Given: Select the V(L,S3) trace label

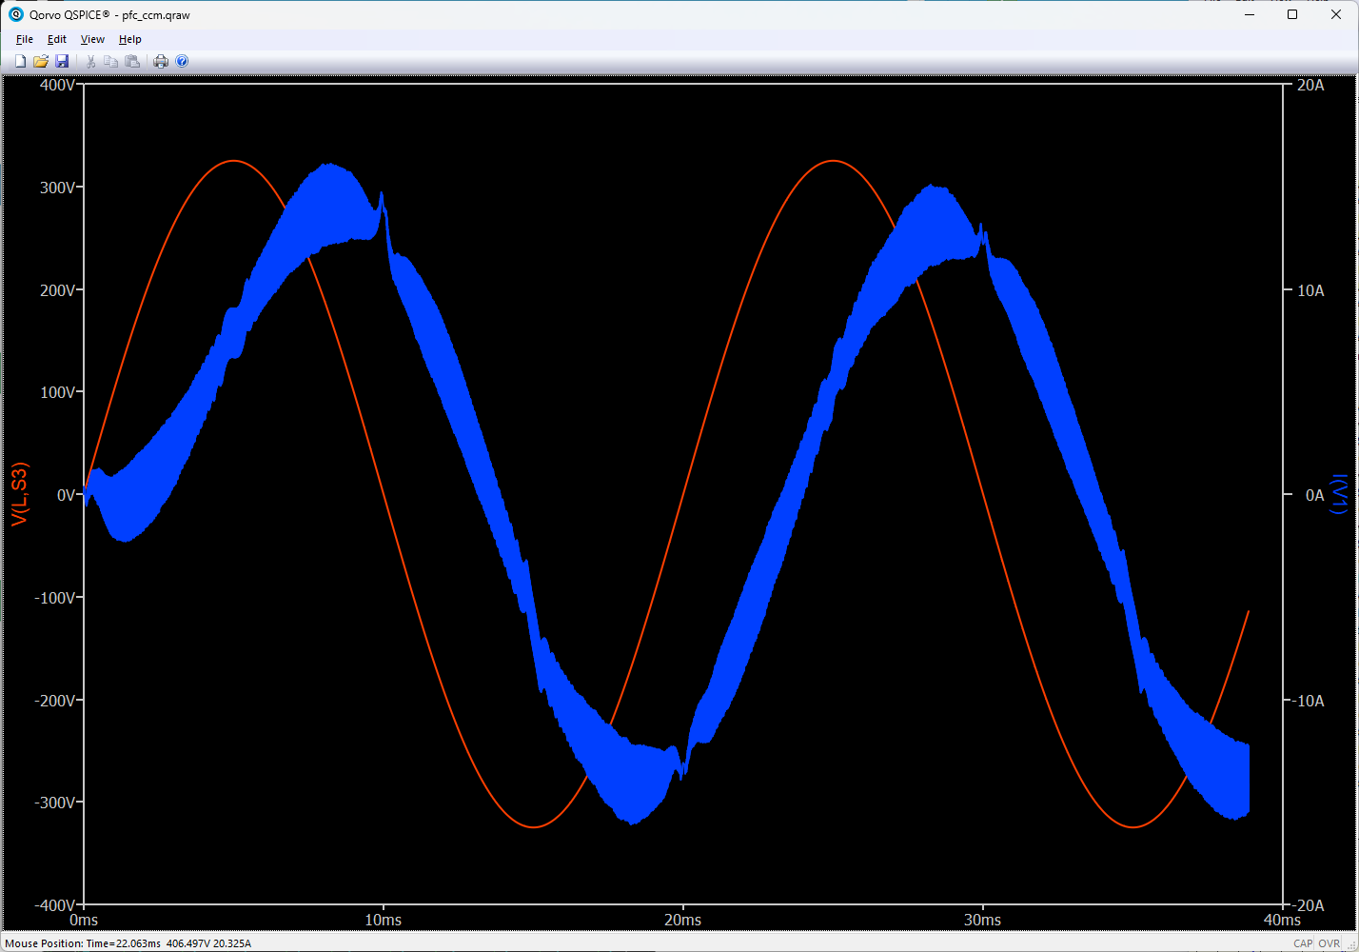Looking at the screenshot, I should coord(20,494).
